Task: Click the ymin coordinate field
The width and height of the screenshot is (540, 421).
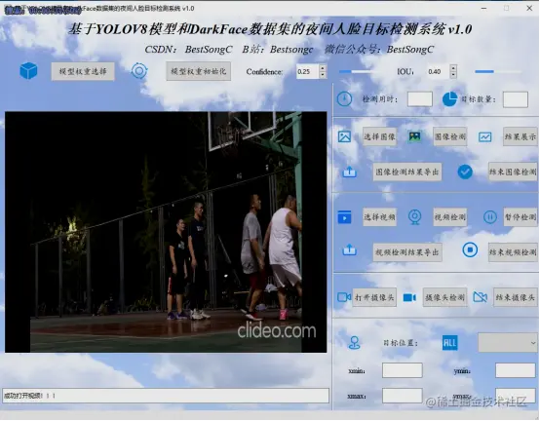Action: (516, 370)
